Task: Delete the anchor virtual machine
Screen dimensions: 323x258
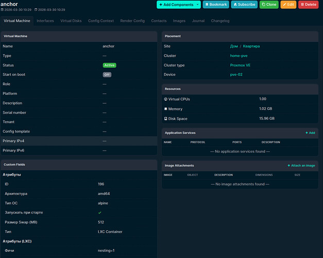Action: [x=309, y=5]
